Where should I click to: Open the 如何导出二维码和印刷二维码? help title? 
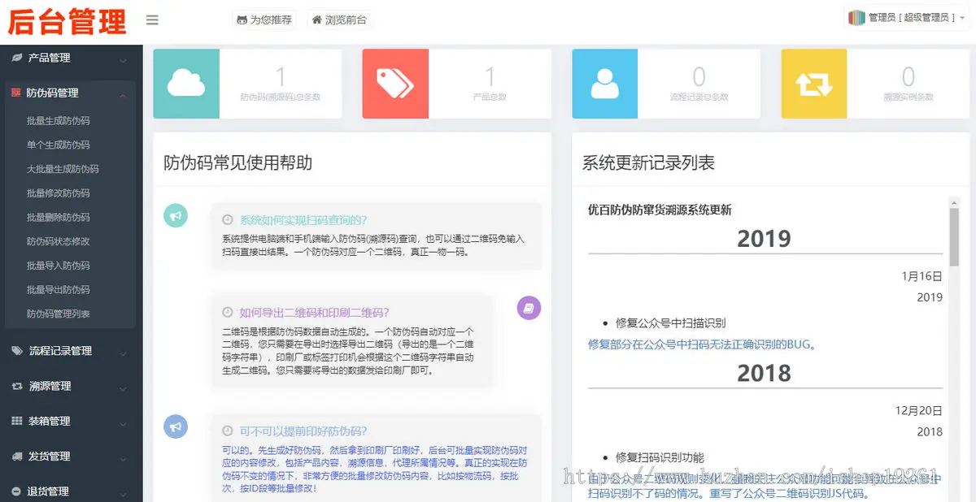315,313
